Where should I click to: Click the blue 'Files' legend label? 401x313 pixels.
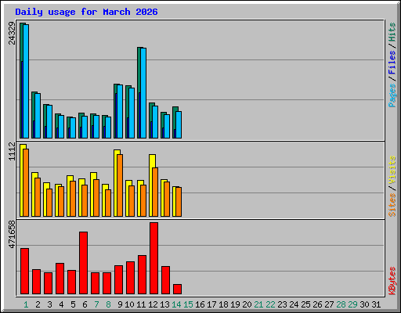point(392,63)
